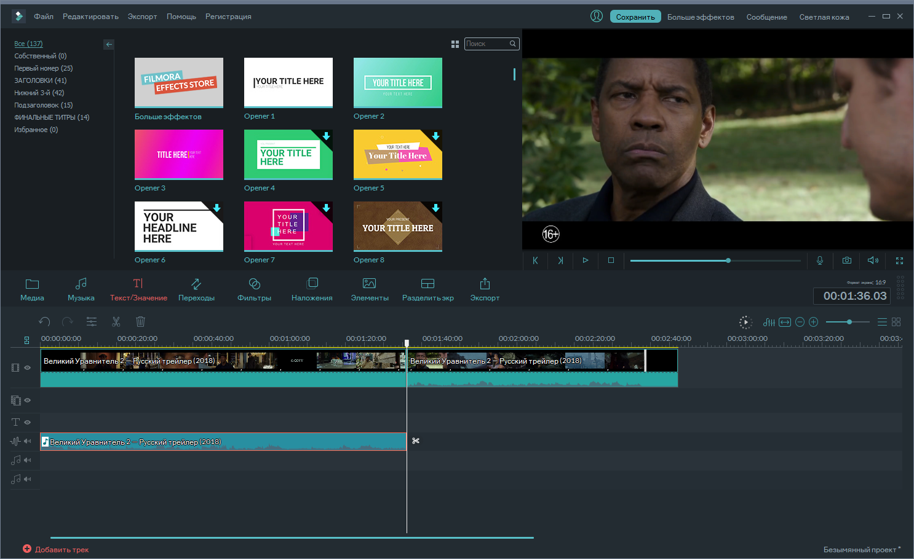Viewport: 914px width, 559px height.
Task: Delete selected clip with trash icon
Action: pos(140,321)
